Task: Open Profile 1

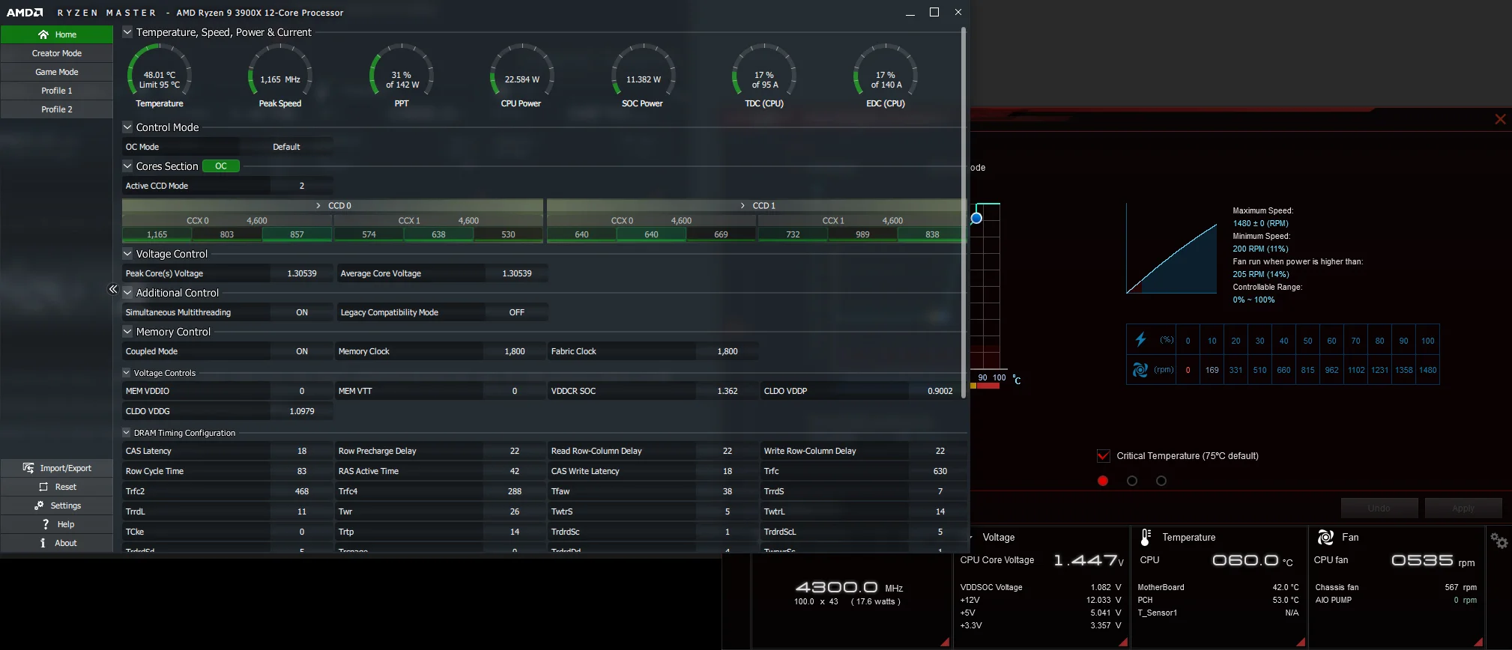Action: pos(57,91)
